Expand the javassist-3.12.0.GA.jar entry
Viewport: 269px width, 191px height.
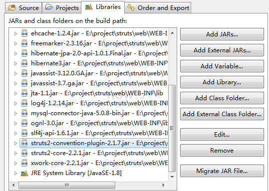point(15,73)
